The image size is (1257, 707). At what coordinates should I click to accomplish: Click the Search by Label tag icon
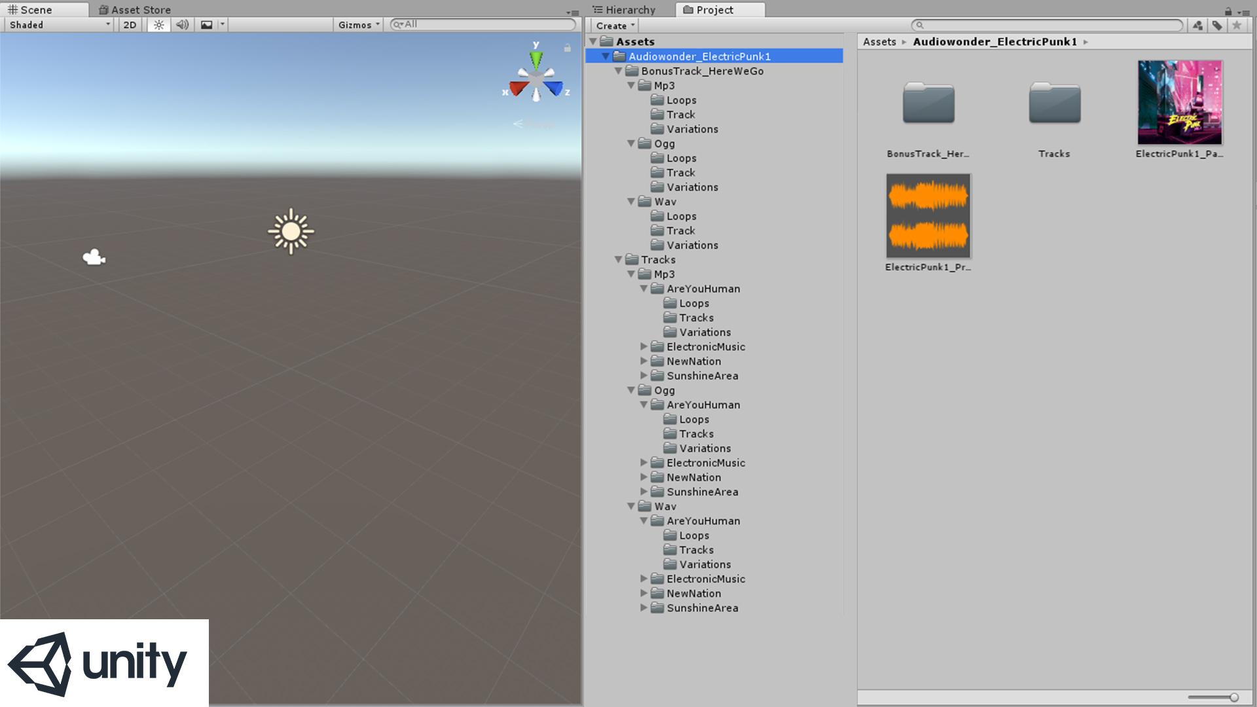click(x=1217, y=25)
